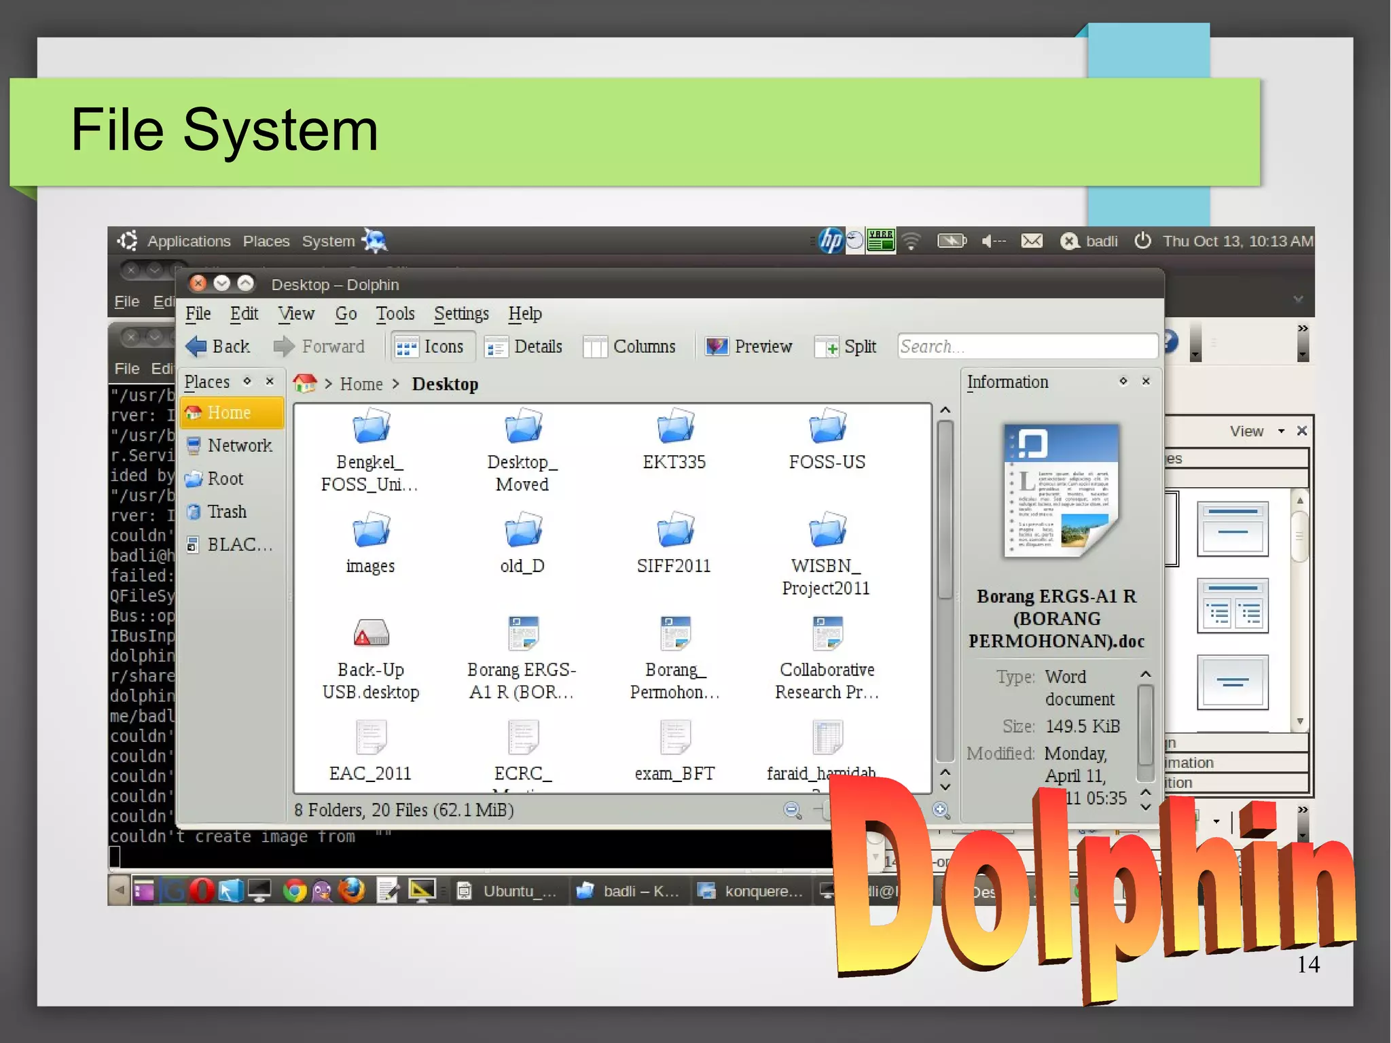Close the Information panel
Viewport: 1391px width, 1043px height.
point(1146,381)
